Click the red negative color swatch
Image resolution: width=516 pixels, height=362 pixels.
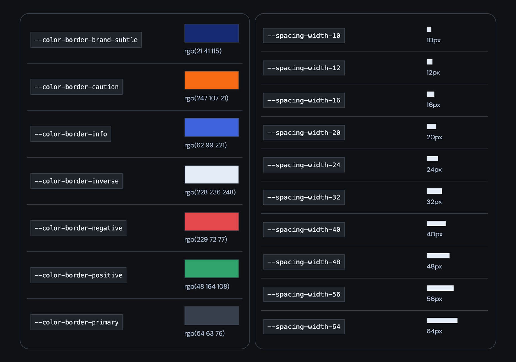(211, 221)
